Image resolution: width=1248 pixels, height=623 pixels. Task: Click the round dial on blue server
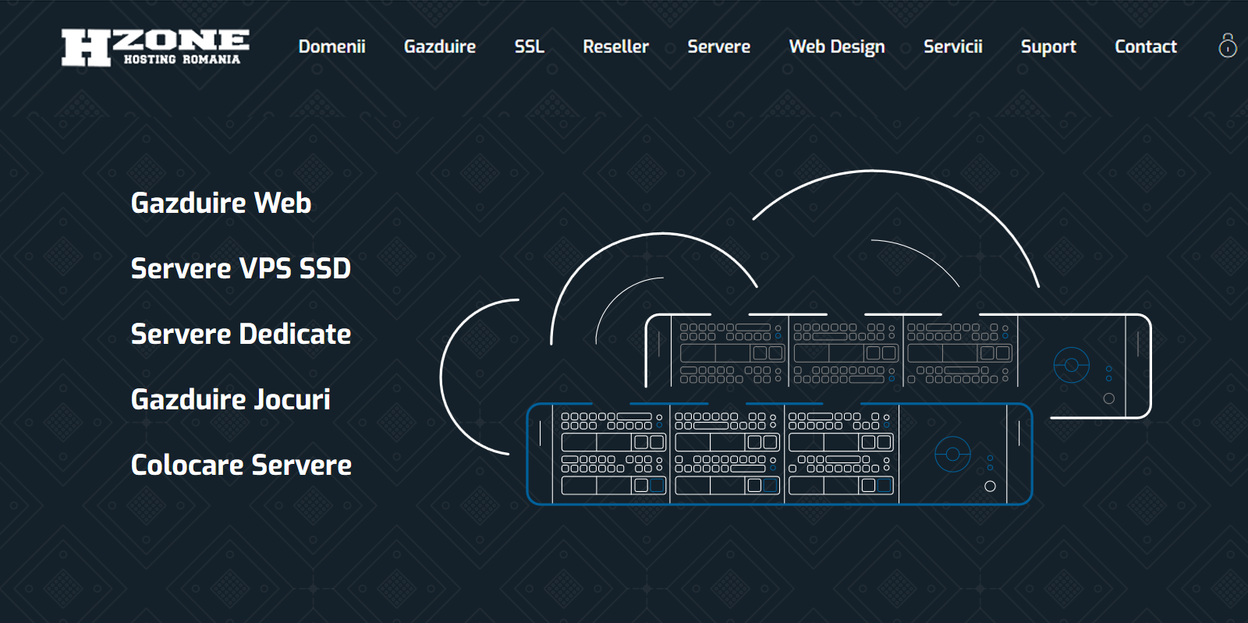click(x=952, y=454)
